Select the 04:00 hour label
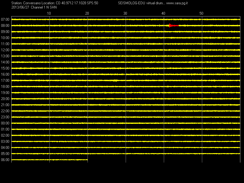 (5, 148)
